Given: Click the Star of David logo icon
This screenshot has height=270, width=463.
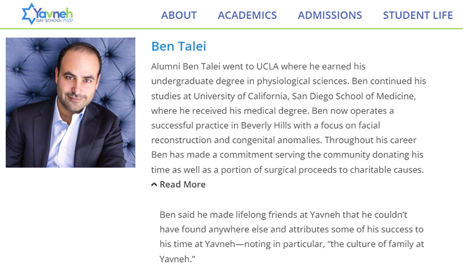Looking at the screenshot, I should point(28,13).
